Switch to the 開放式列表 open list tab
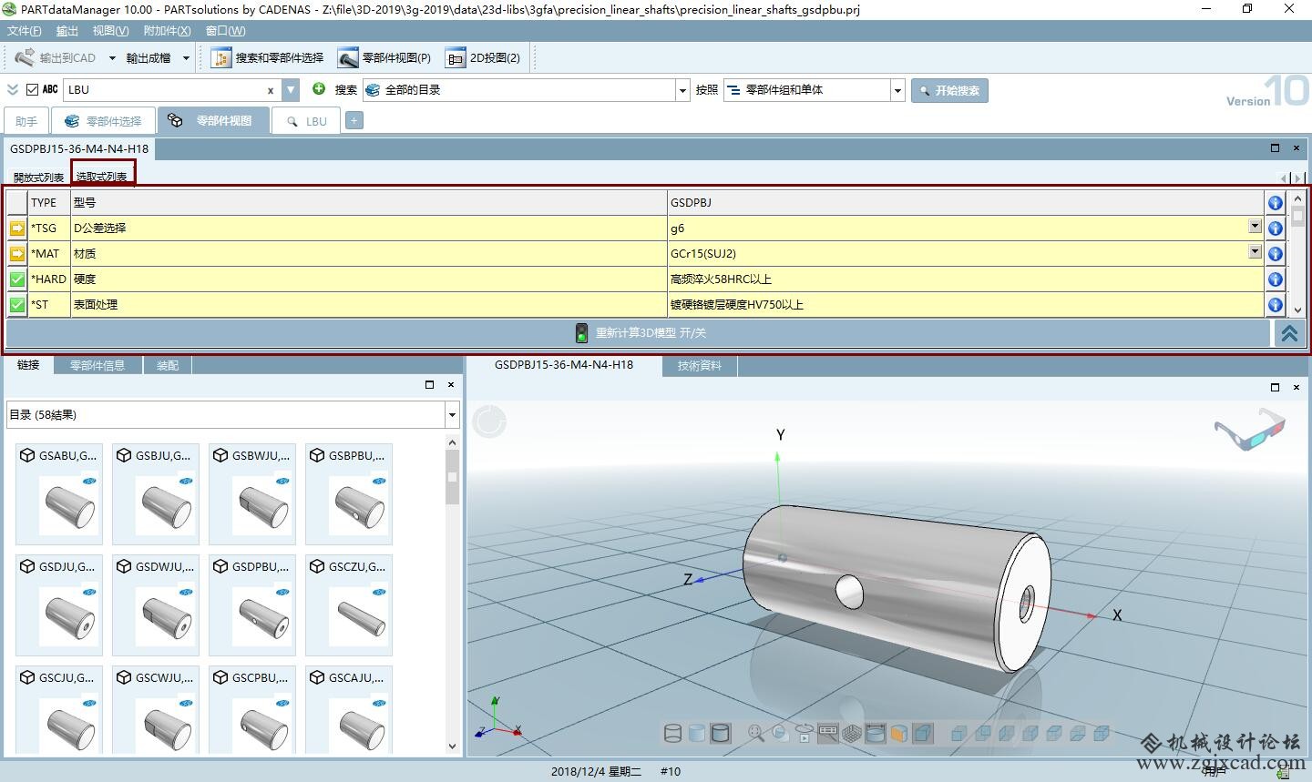1312x782 pixels. [x=38, y=177]
